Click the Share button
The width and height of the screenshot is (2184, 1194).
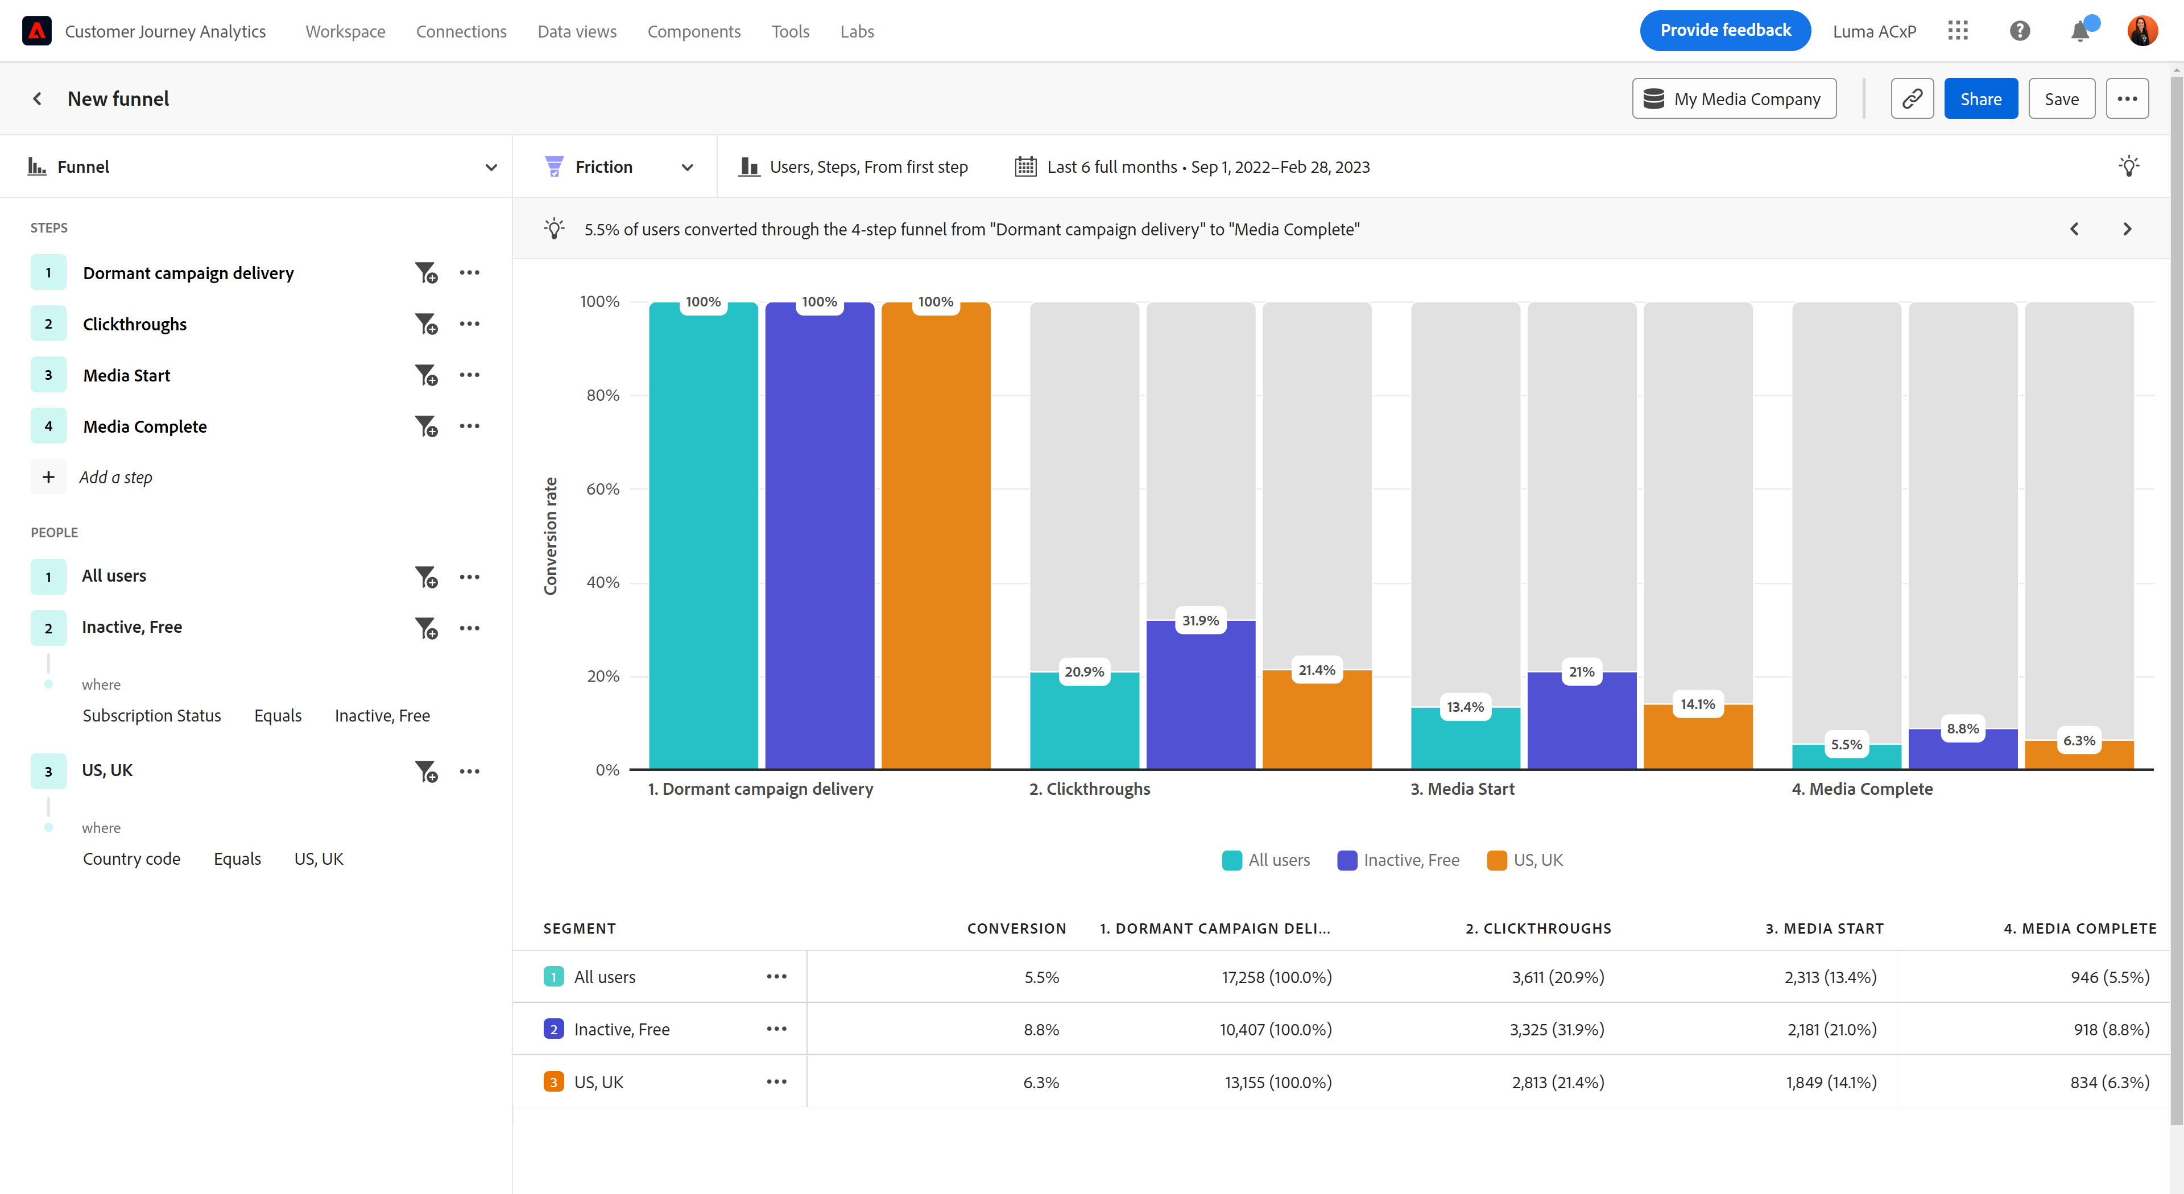pyautogui.click(x=1980, y=99)
